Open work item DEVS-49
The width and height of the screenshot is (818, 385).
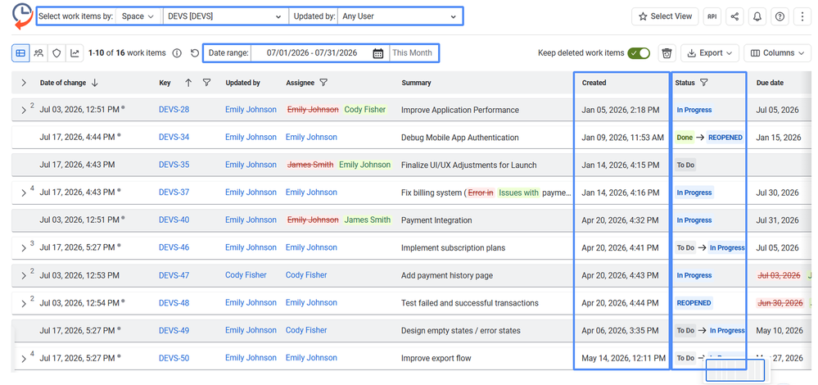174,330
